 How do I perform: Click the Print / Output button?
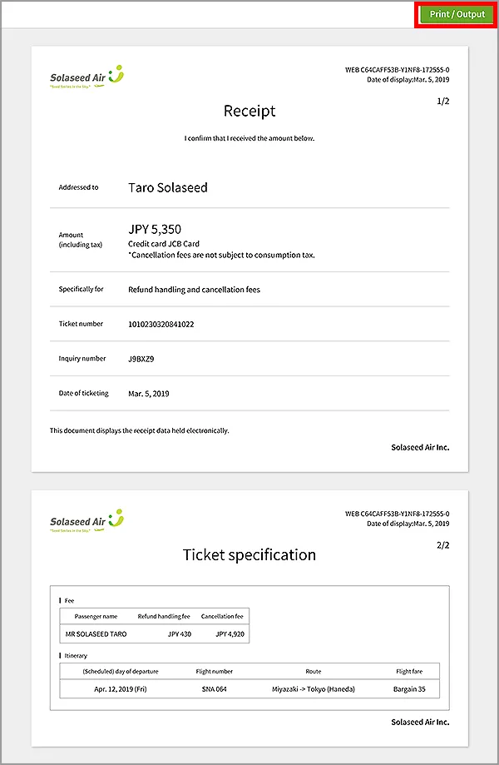coord(457,14)
